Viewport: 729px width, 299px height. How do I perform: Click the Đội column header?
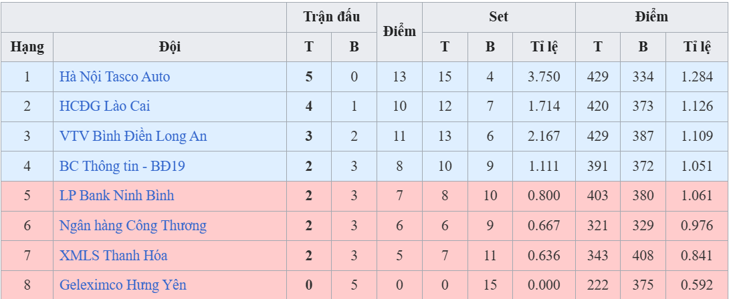tap(170, 47)
